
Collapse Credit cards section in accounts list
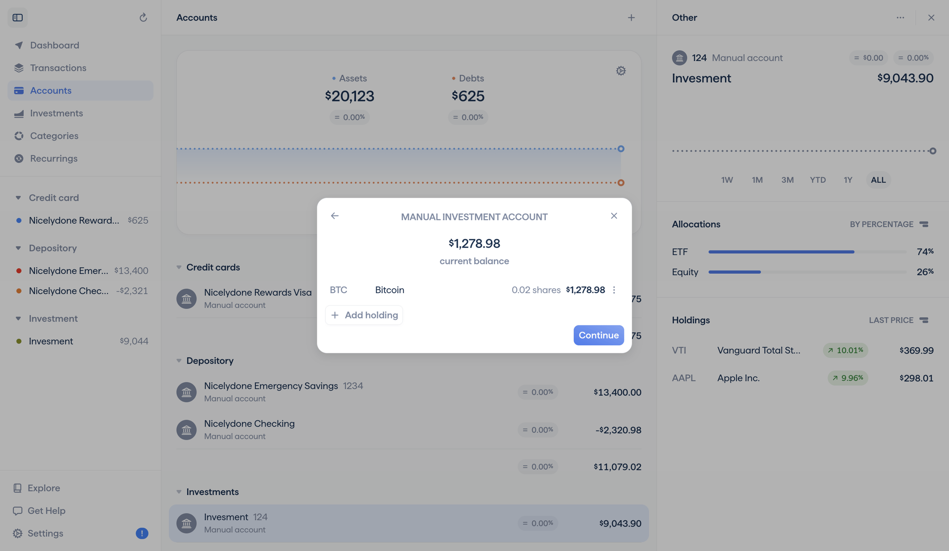click(x=179, y=267)
